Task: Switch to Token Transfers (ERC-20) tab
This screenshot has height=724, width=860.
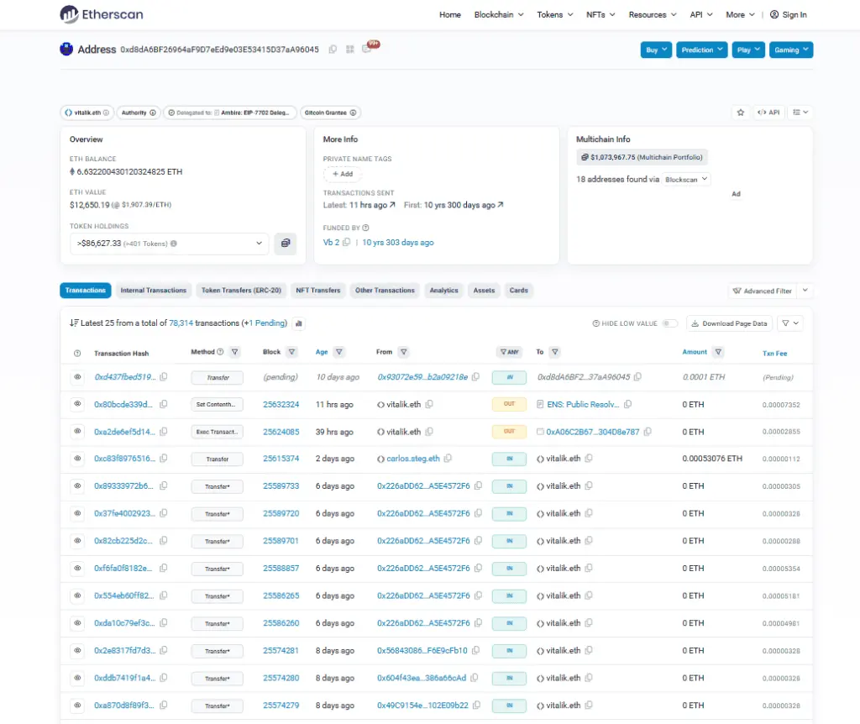Action: (x=241, y=290)
